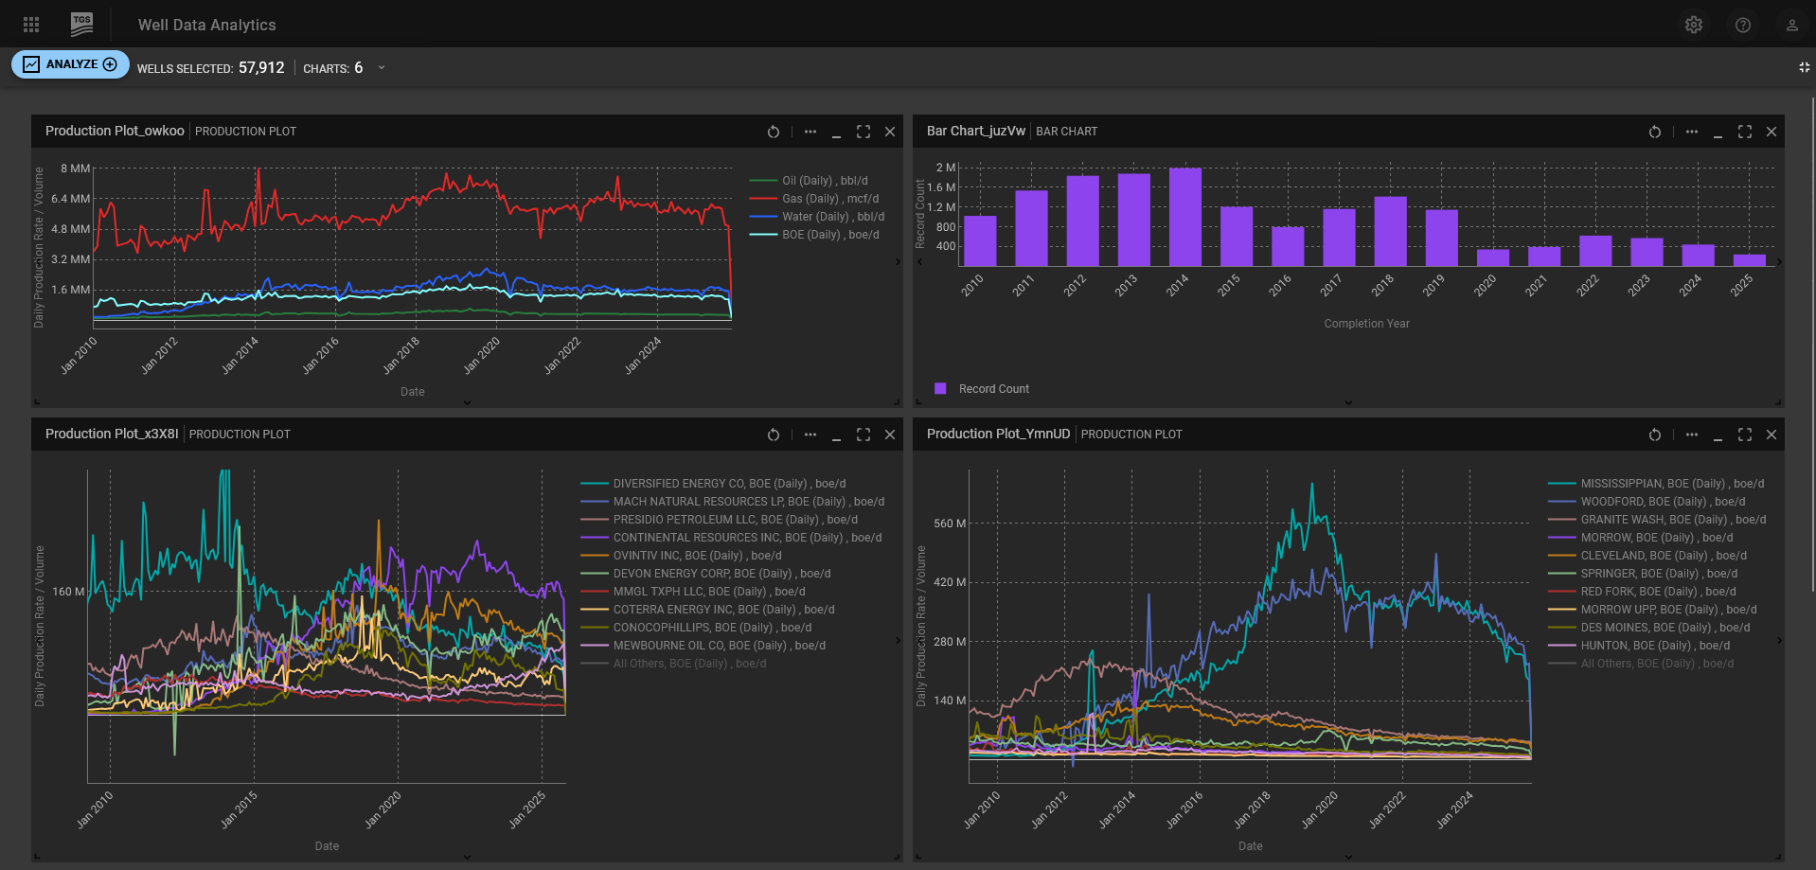Expand the Charts count dropdown arrow
Viewport: 1816px width, 870px height.
coord(382,67)
